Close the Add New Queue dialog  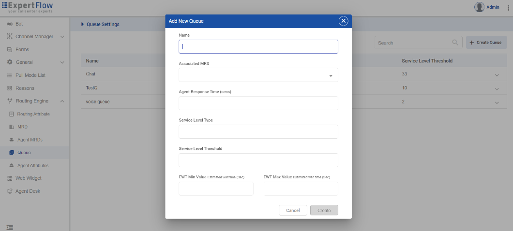pos(343,21)
